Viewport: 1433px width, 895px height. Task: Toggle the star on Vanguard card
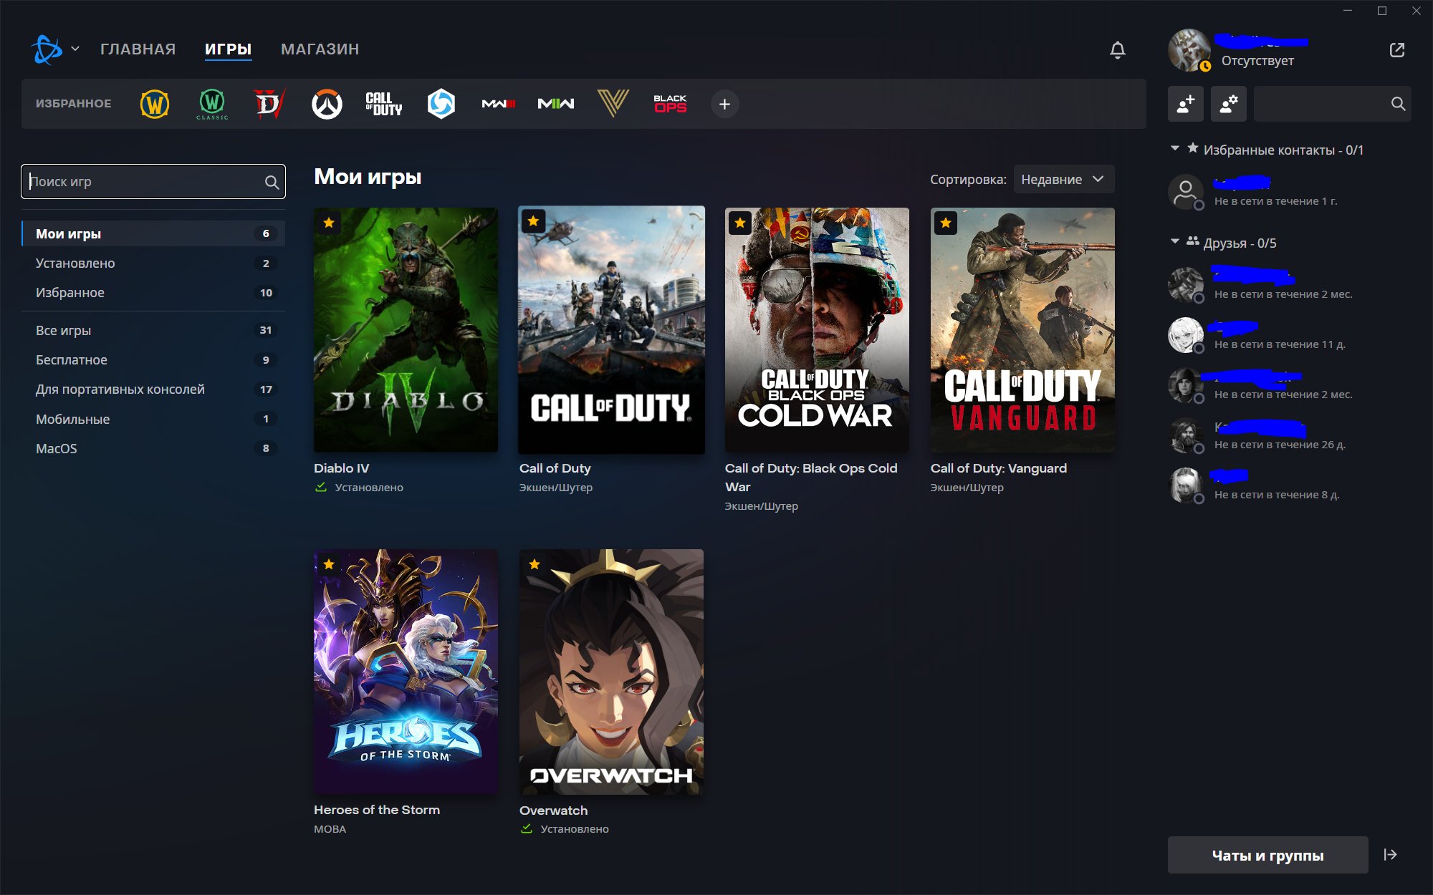point(946,223)
